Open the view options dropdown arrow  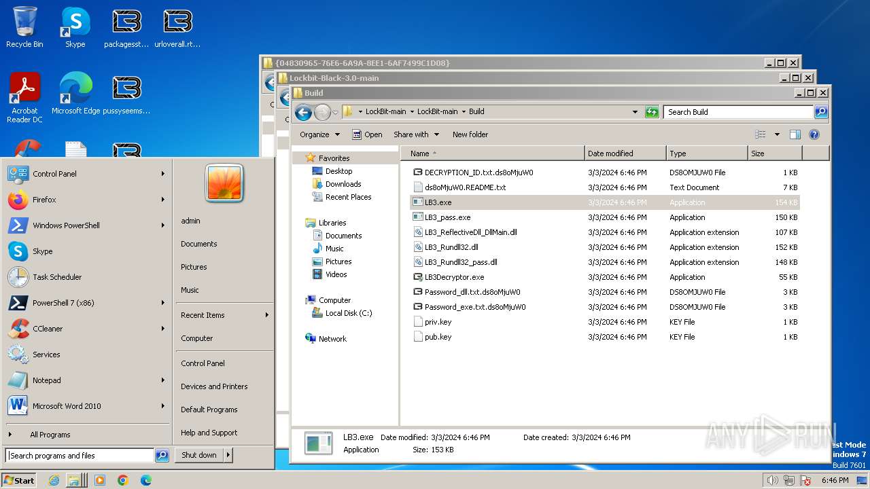(777, 134)
